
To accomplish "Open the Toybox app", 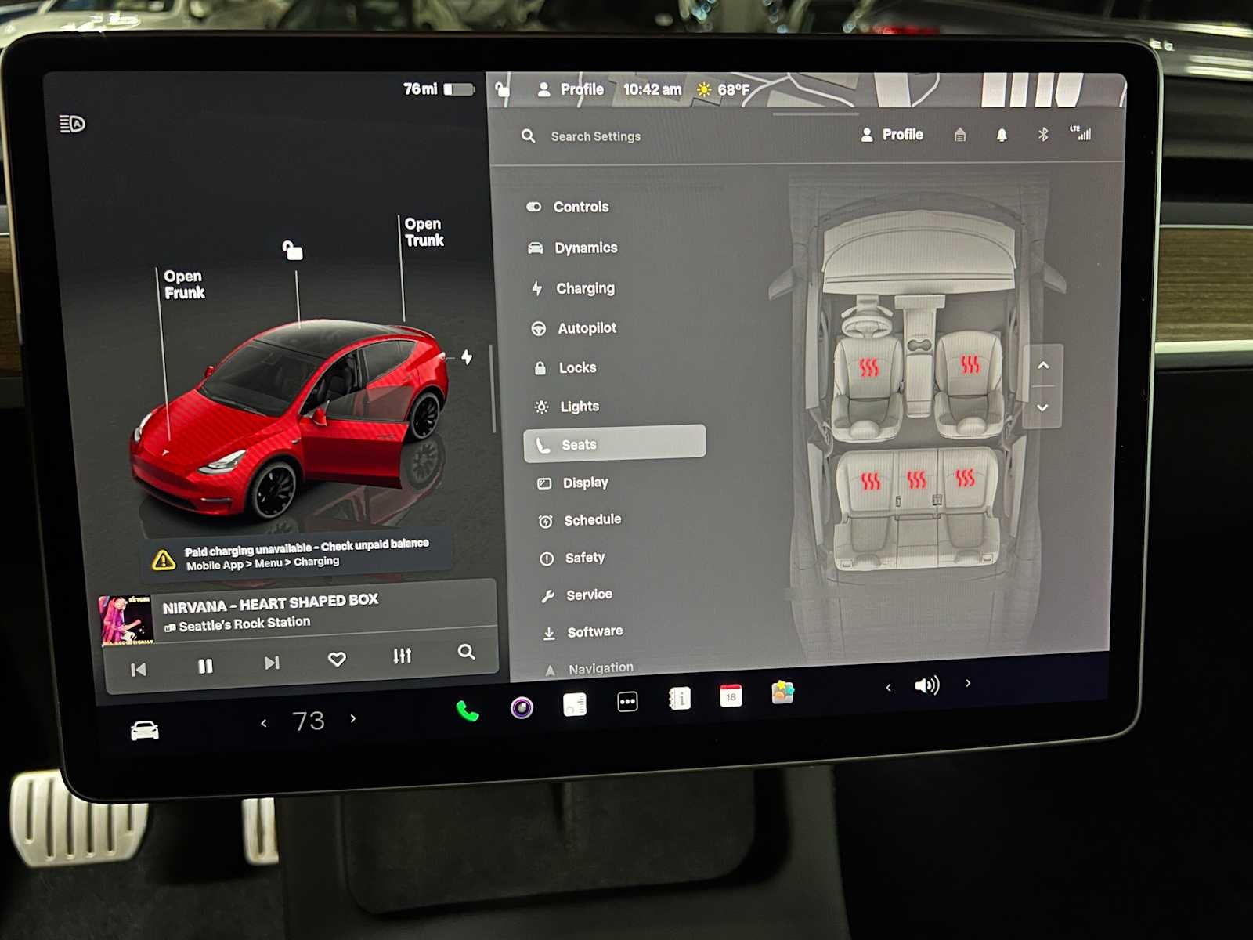I will click(x=782, y=692).
